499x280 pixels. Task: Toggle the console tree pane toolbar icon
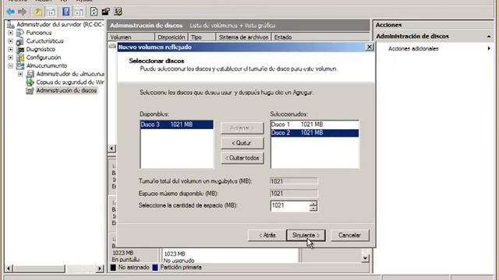(x=51, y=12)
